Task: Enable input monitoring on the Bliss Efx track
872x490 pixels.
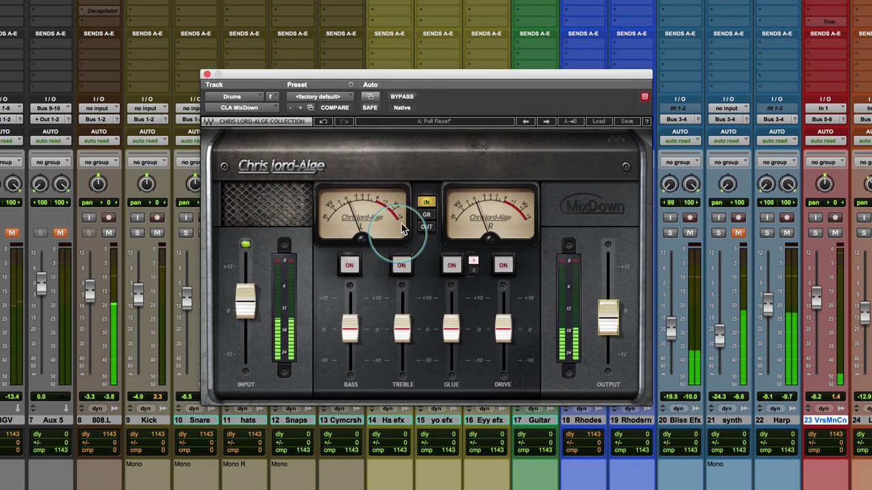Action: click(x=670, y=218)
